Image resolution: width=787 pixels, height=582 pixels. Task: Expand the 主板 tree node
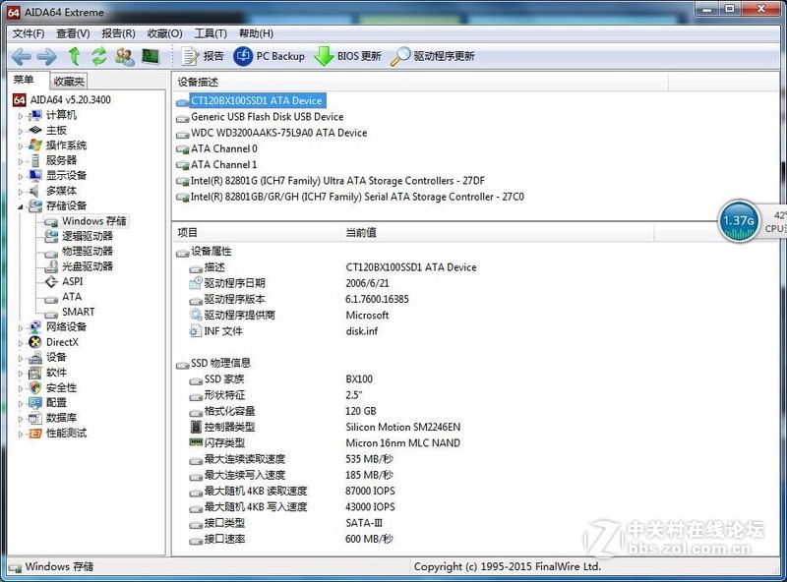point(21,131)
